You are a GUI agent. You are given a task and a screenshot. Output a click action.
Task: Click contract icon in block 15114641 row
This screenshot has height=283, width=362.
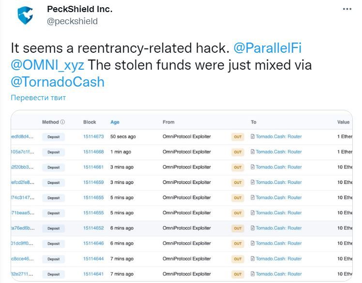[x=253, y=274]
